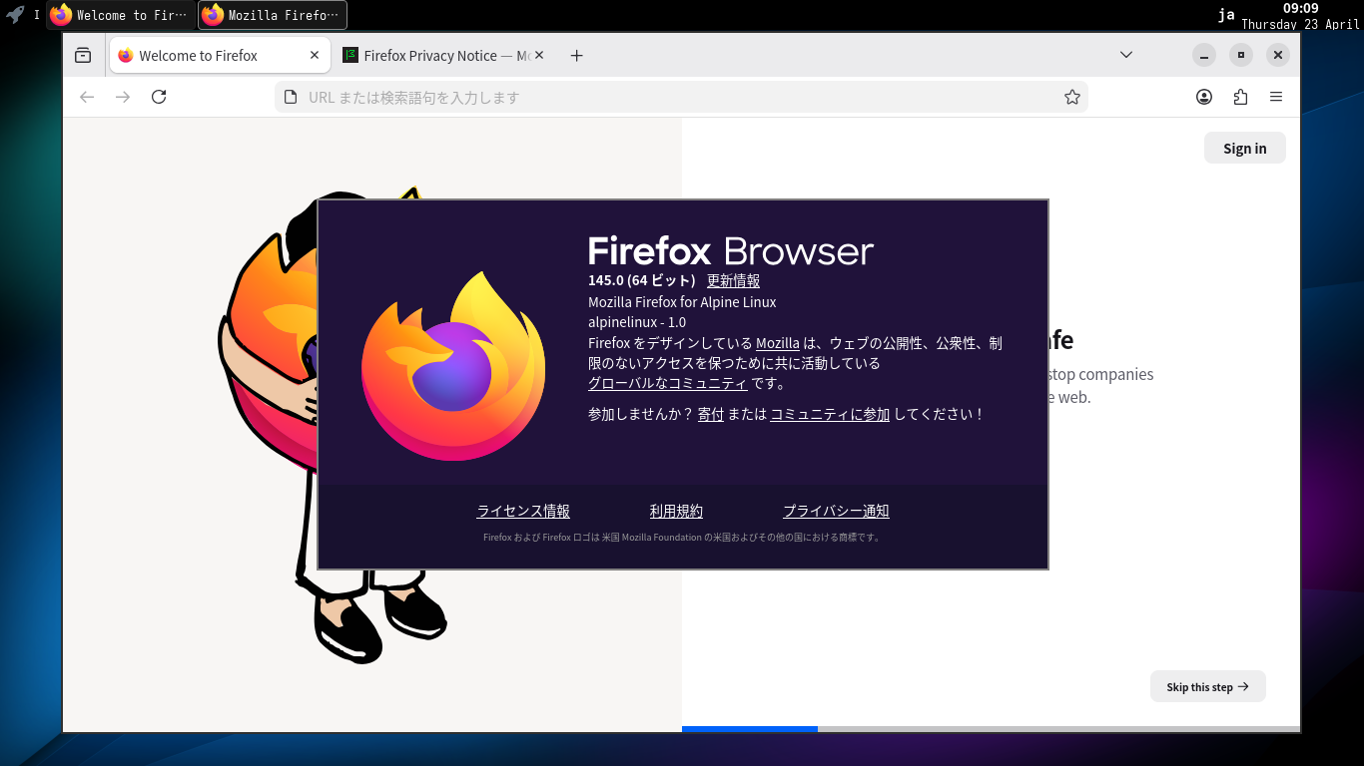Viewport: 1364px width, 766px height.
Task: Switch to the Welcome to Firefox browser tab
Action: tap(220, 56)
